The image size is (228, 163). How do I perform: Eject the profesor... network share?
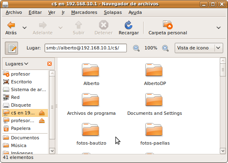click(x=42, y=121)
